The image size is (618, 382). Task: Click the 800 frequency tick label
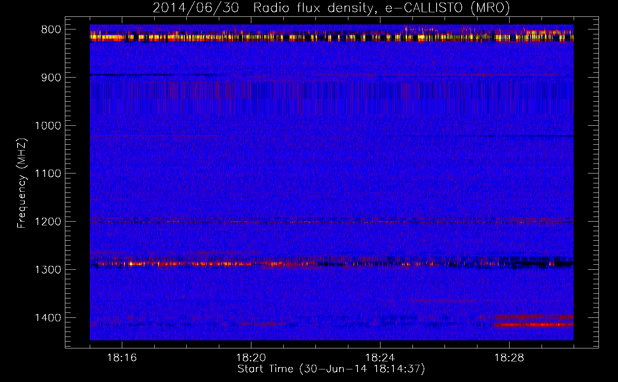click(51, 30)
